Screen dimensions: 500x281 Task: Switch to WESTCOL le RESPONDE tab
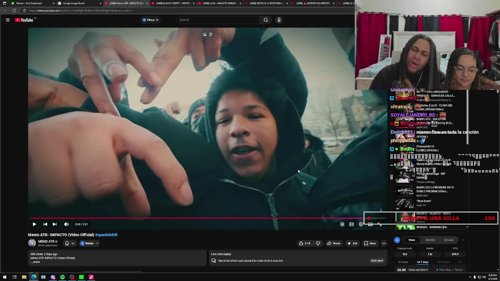(267, 3)
